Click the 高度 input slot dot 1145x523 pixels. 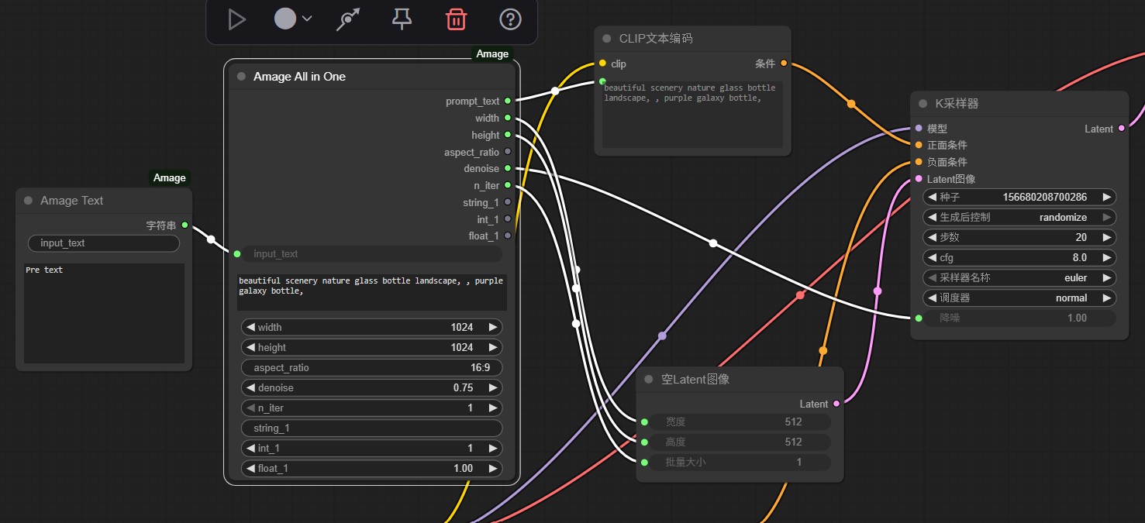pos(644,442)
